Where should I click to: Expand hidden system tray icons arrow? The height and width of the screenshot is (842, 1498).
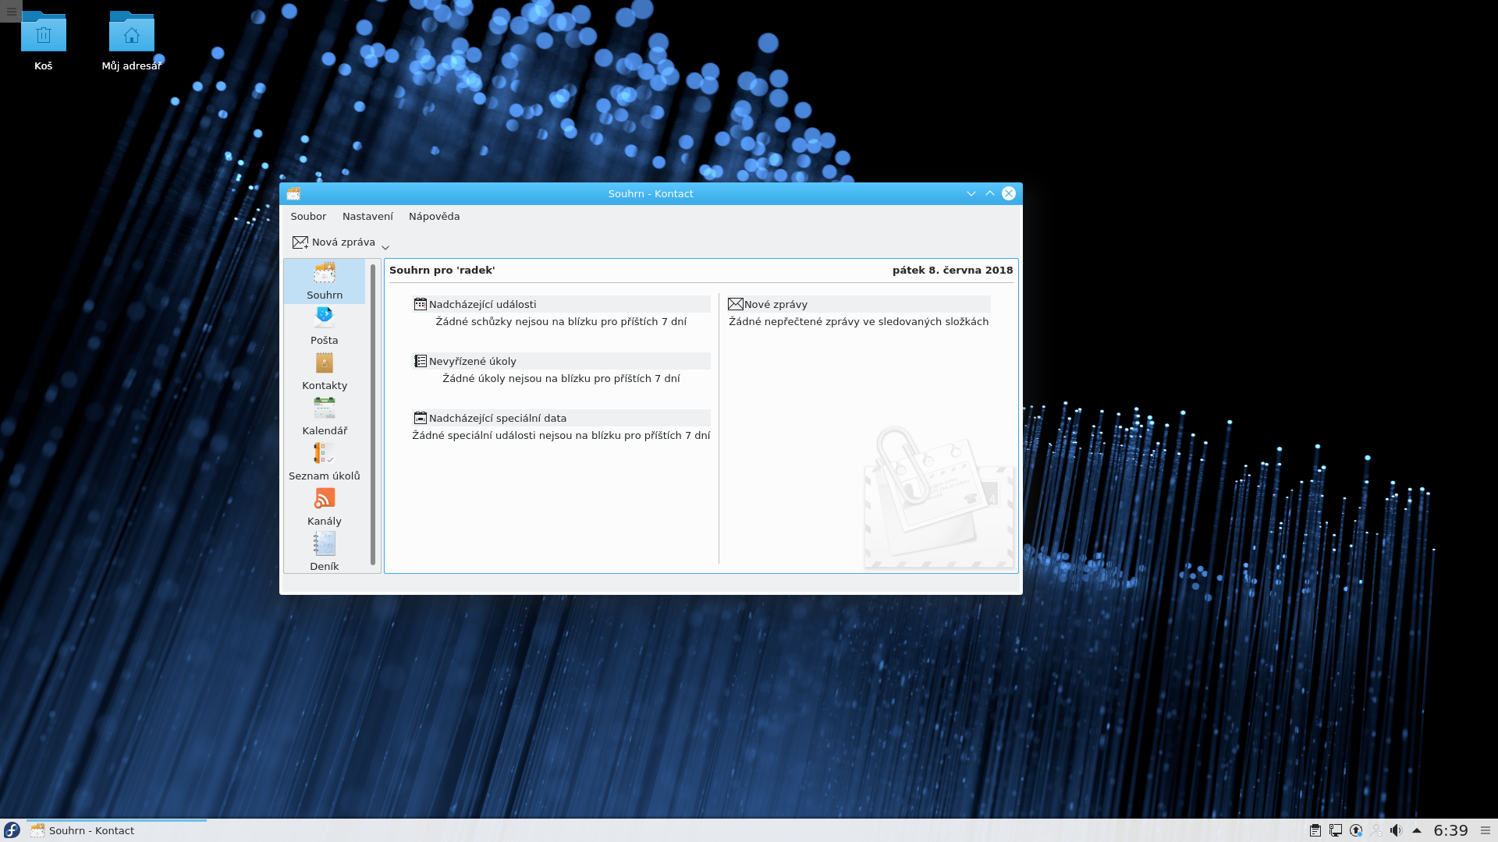(x=1417, y=830)
